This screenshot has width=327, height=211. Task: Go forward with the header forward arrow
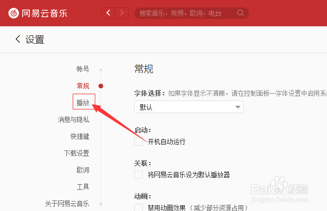[x=122, y=13]
